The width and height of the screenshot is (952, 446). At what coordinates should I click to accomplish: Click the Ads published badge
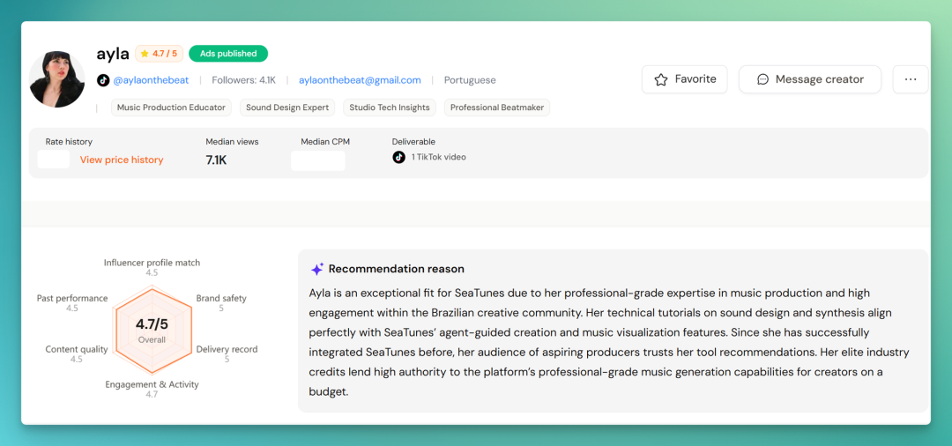coord(228,54)
